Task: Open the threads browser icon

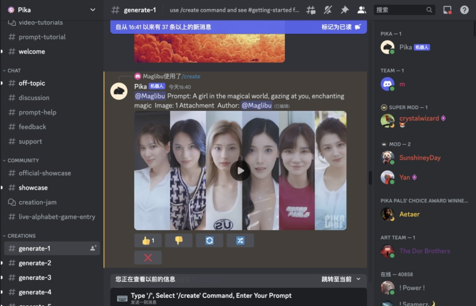Action: point(311,10)
